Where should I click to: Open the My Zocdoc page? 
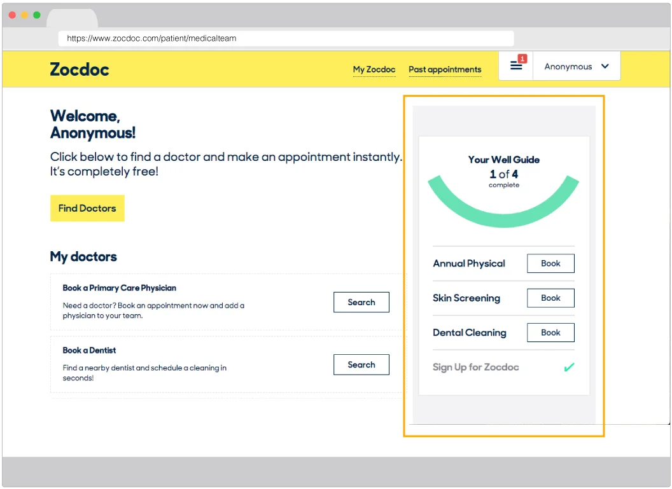[x=374, y=69]
